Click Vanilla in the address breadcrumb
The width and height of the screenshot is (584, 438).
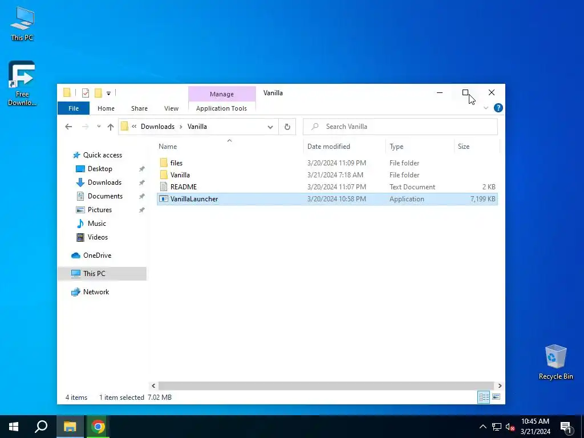(x=197, y=127)
